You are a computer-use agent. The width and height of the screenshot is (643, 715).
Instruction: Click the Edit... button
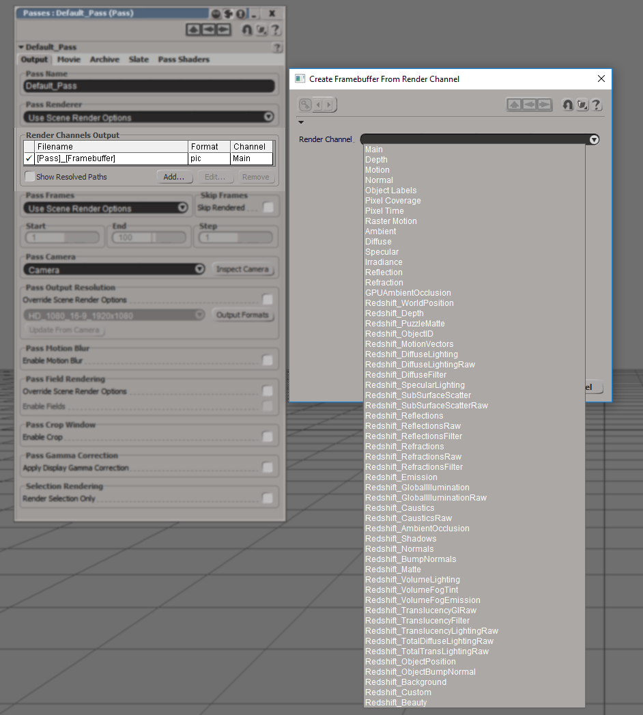tap(215, 177)
